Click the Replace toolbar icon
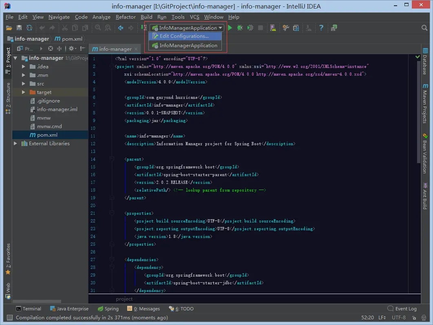Image resolution: width=433 pixels, height=325 pixels. [x=108, y=28]
